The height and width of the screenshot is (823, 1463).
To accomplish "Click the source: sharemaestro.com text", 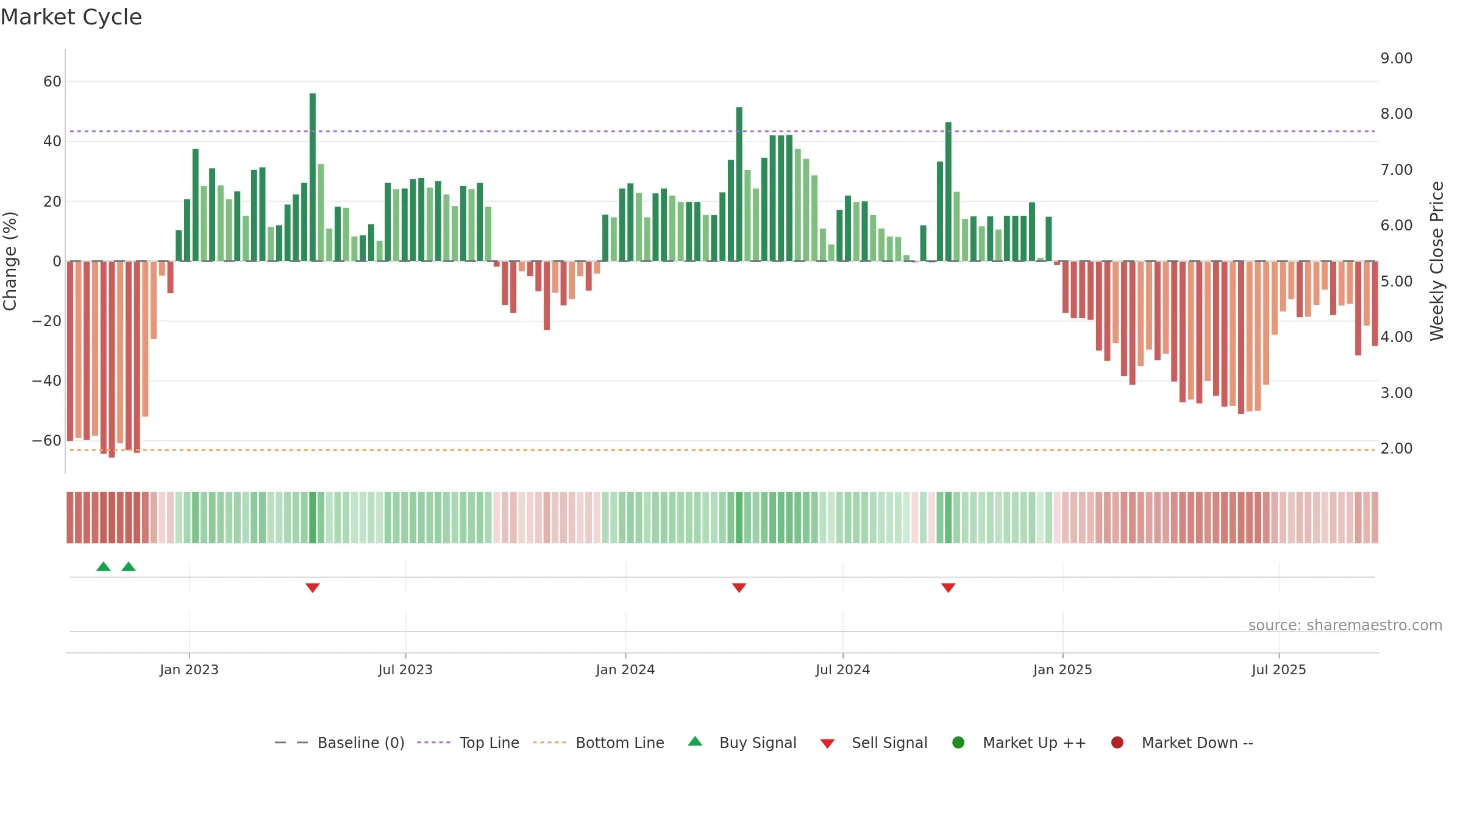I will coord(1345,625).
